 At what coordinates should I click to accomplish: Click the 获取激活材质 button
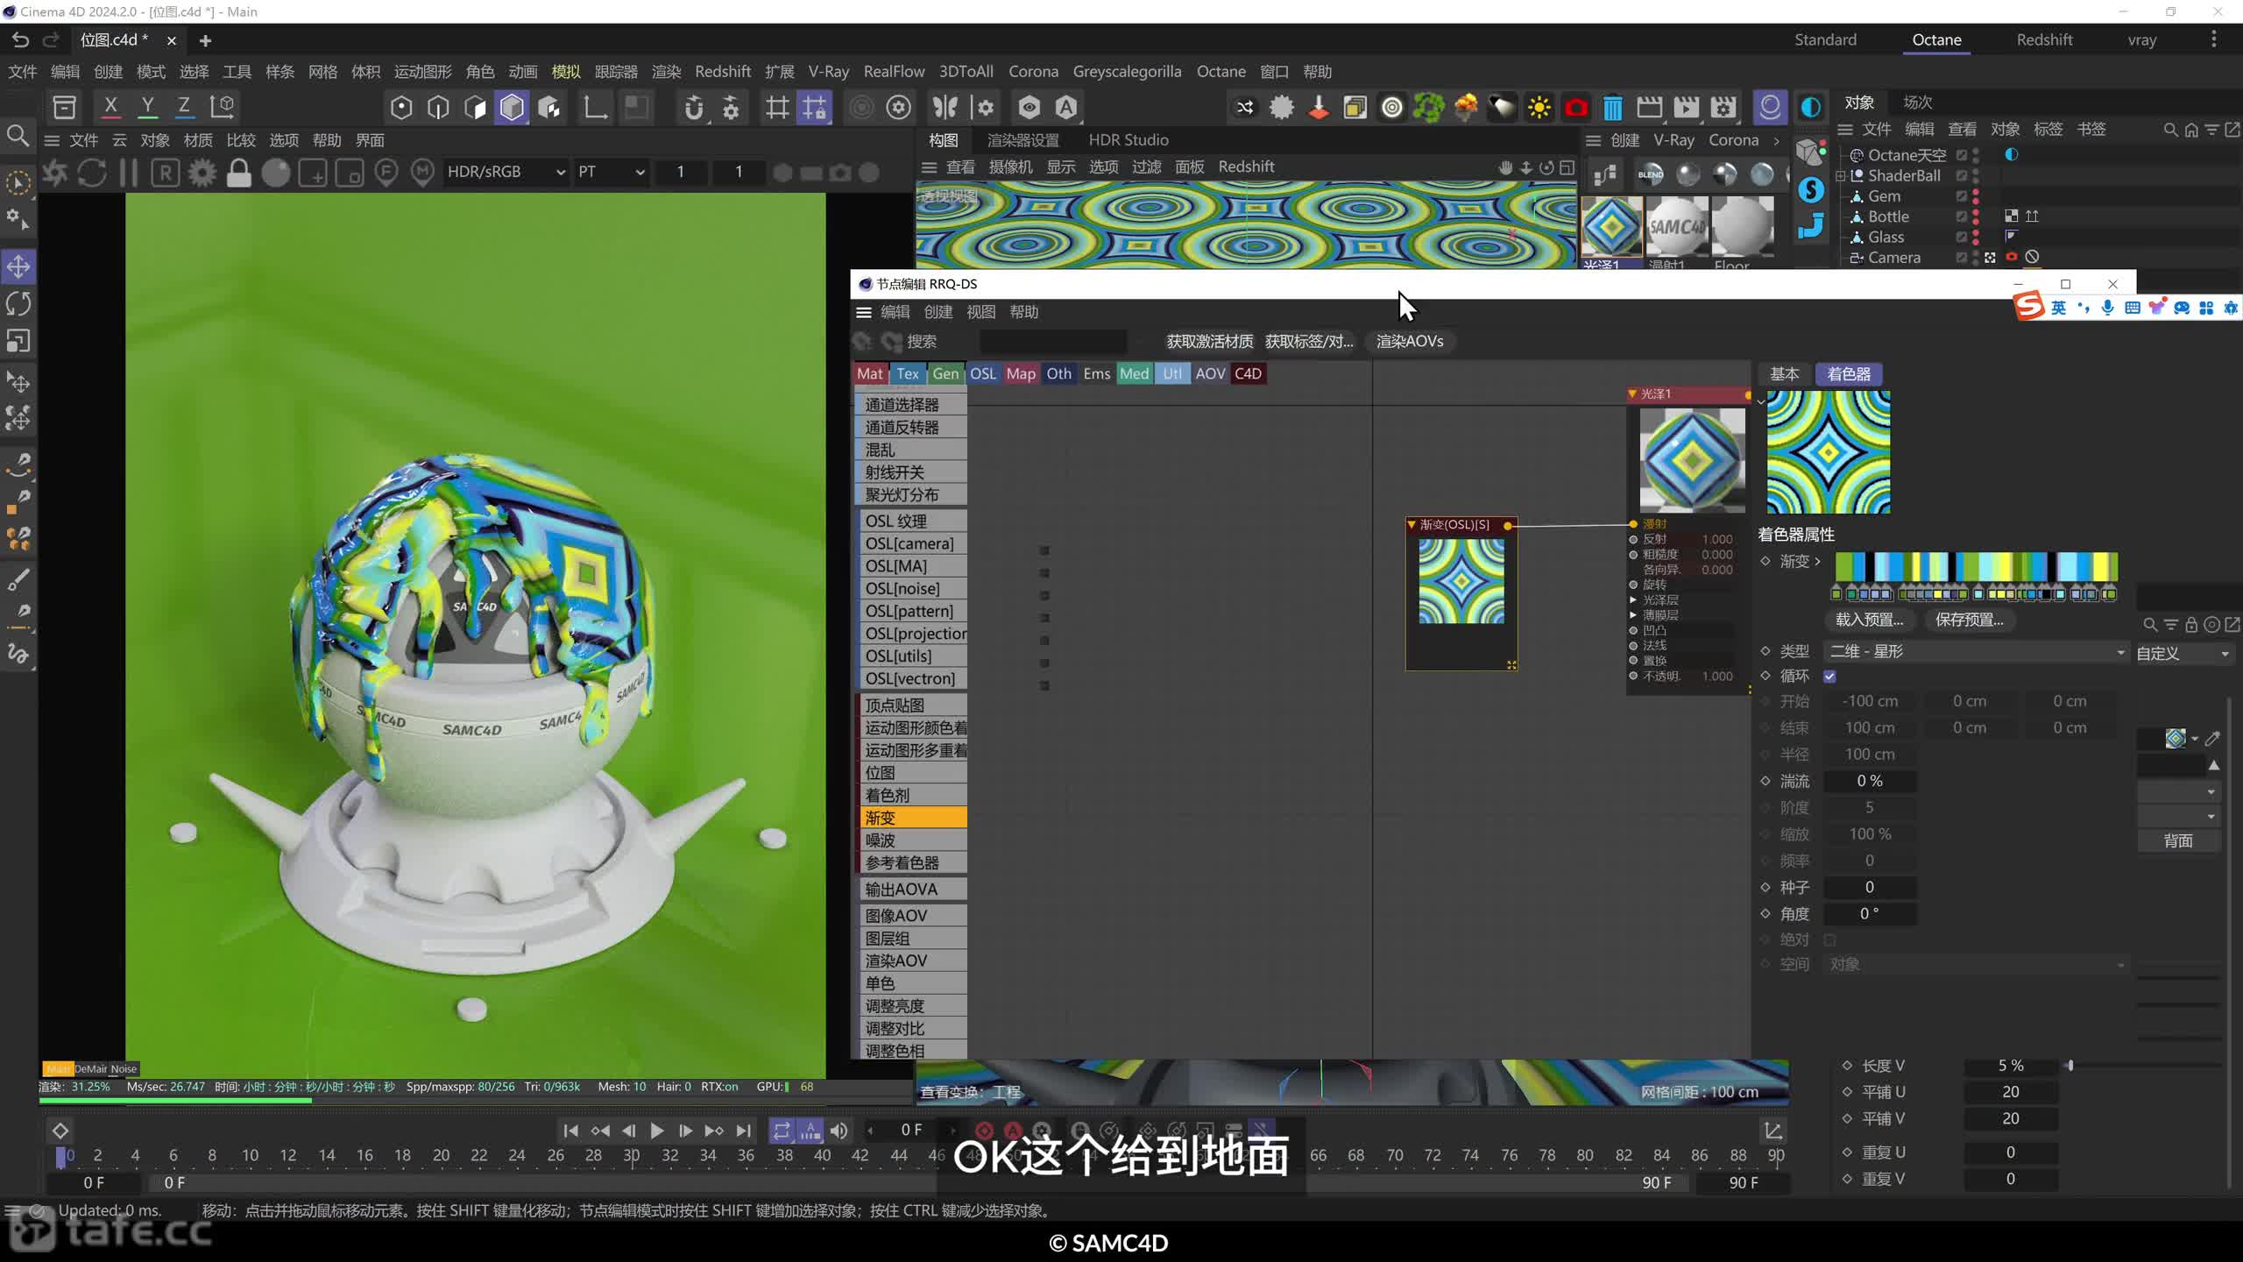click(x=1209, y=341)
